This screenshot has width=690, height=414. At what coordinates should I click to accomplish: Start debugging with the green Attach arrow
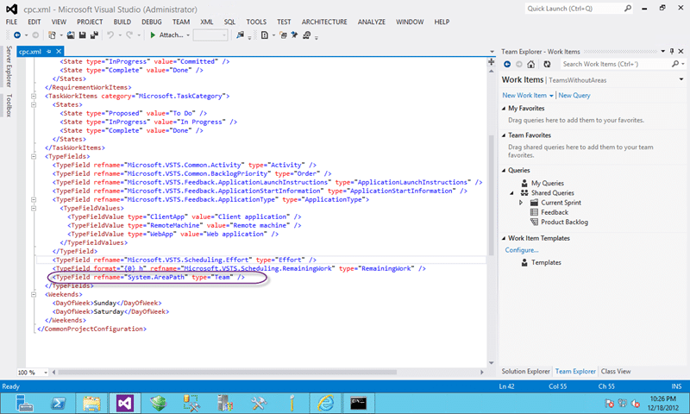pyautogui.click(x=153, y=34)
